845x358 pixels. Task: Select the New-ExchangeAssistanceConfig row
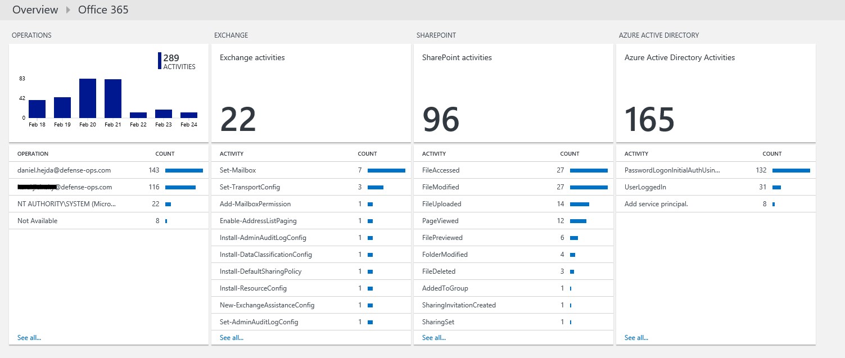click(311, 305)
